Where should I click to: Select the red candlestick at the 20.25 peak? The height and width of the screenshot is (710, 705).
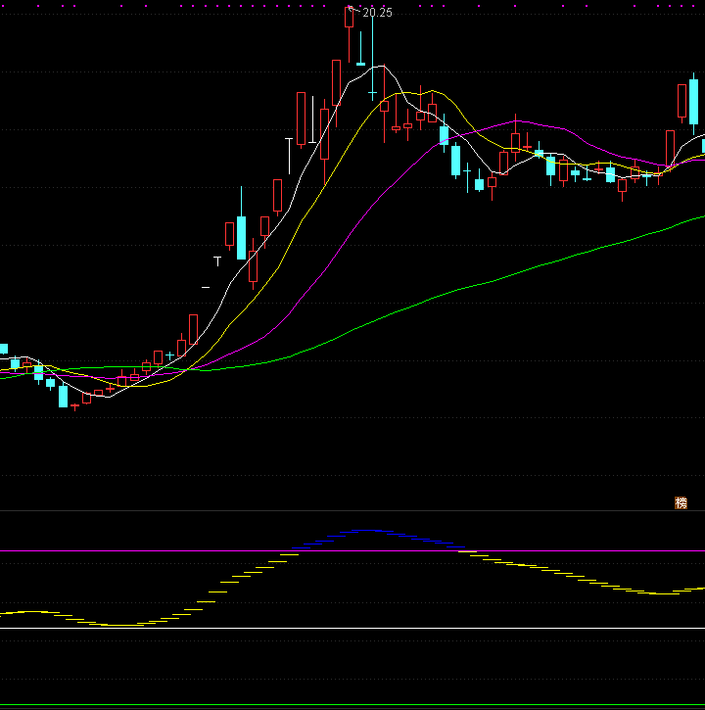click(x=349, y=34)
